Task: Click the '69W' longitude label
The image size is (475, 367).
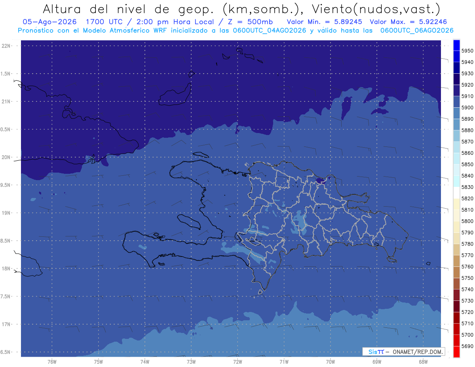Action: click(x=377, y=361)
